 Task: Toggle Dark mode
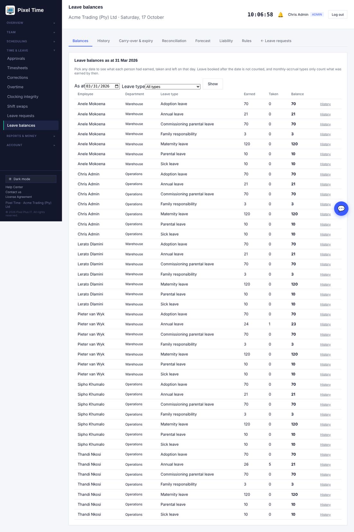pos(31,179)
